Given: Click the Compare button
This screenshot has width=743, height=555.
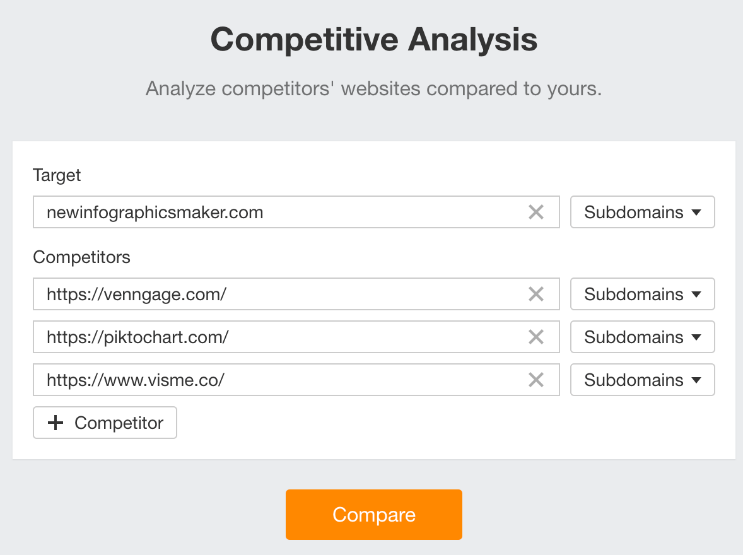Looking at the screenshot, I should [x=373, y=514].
